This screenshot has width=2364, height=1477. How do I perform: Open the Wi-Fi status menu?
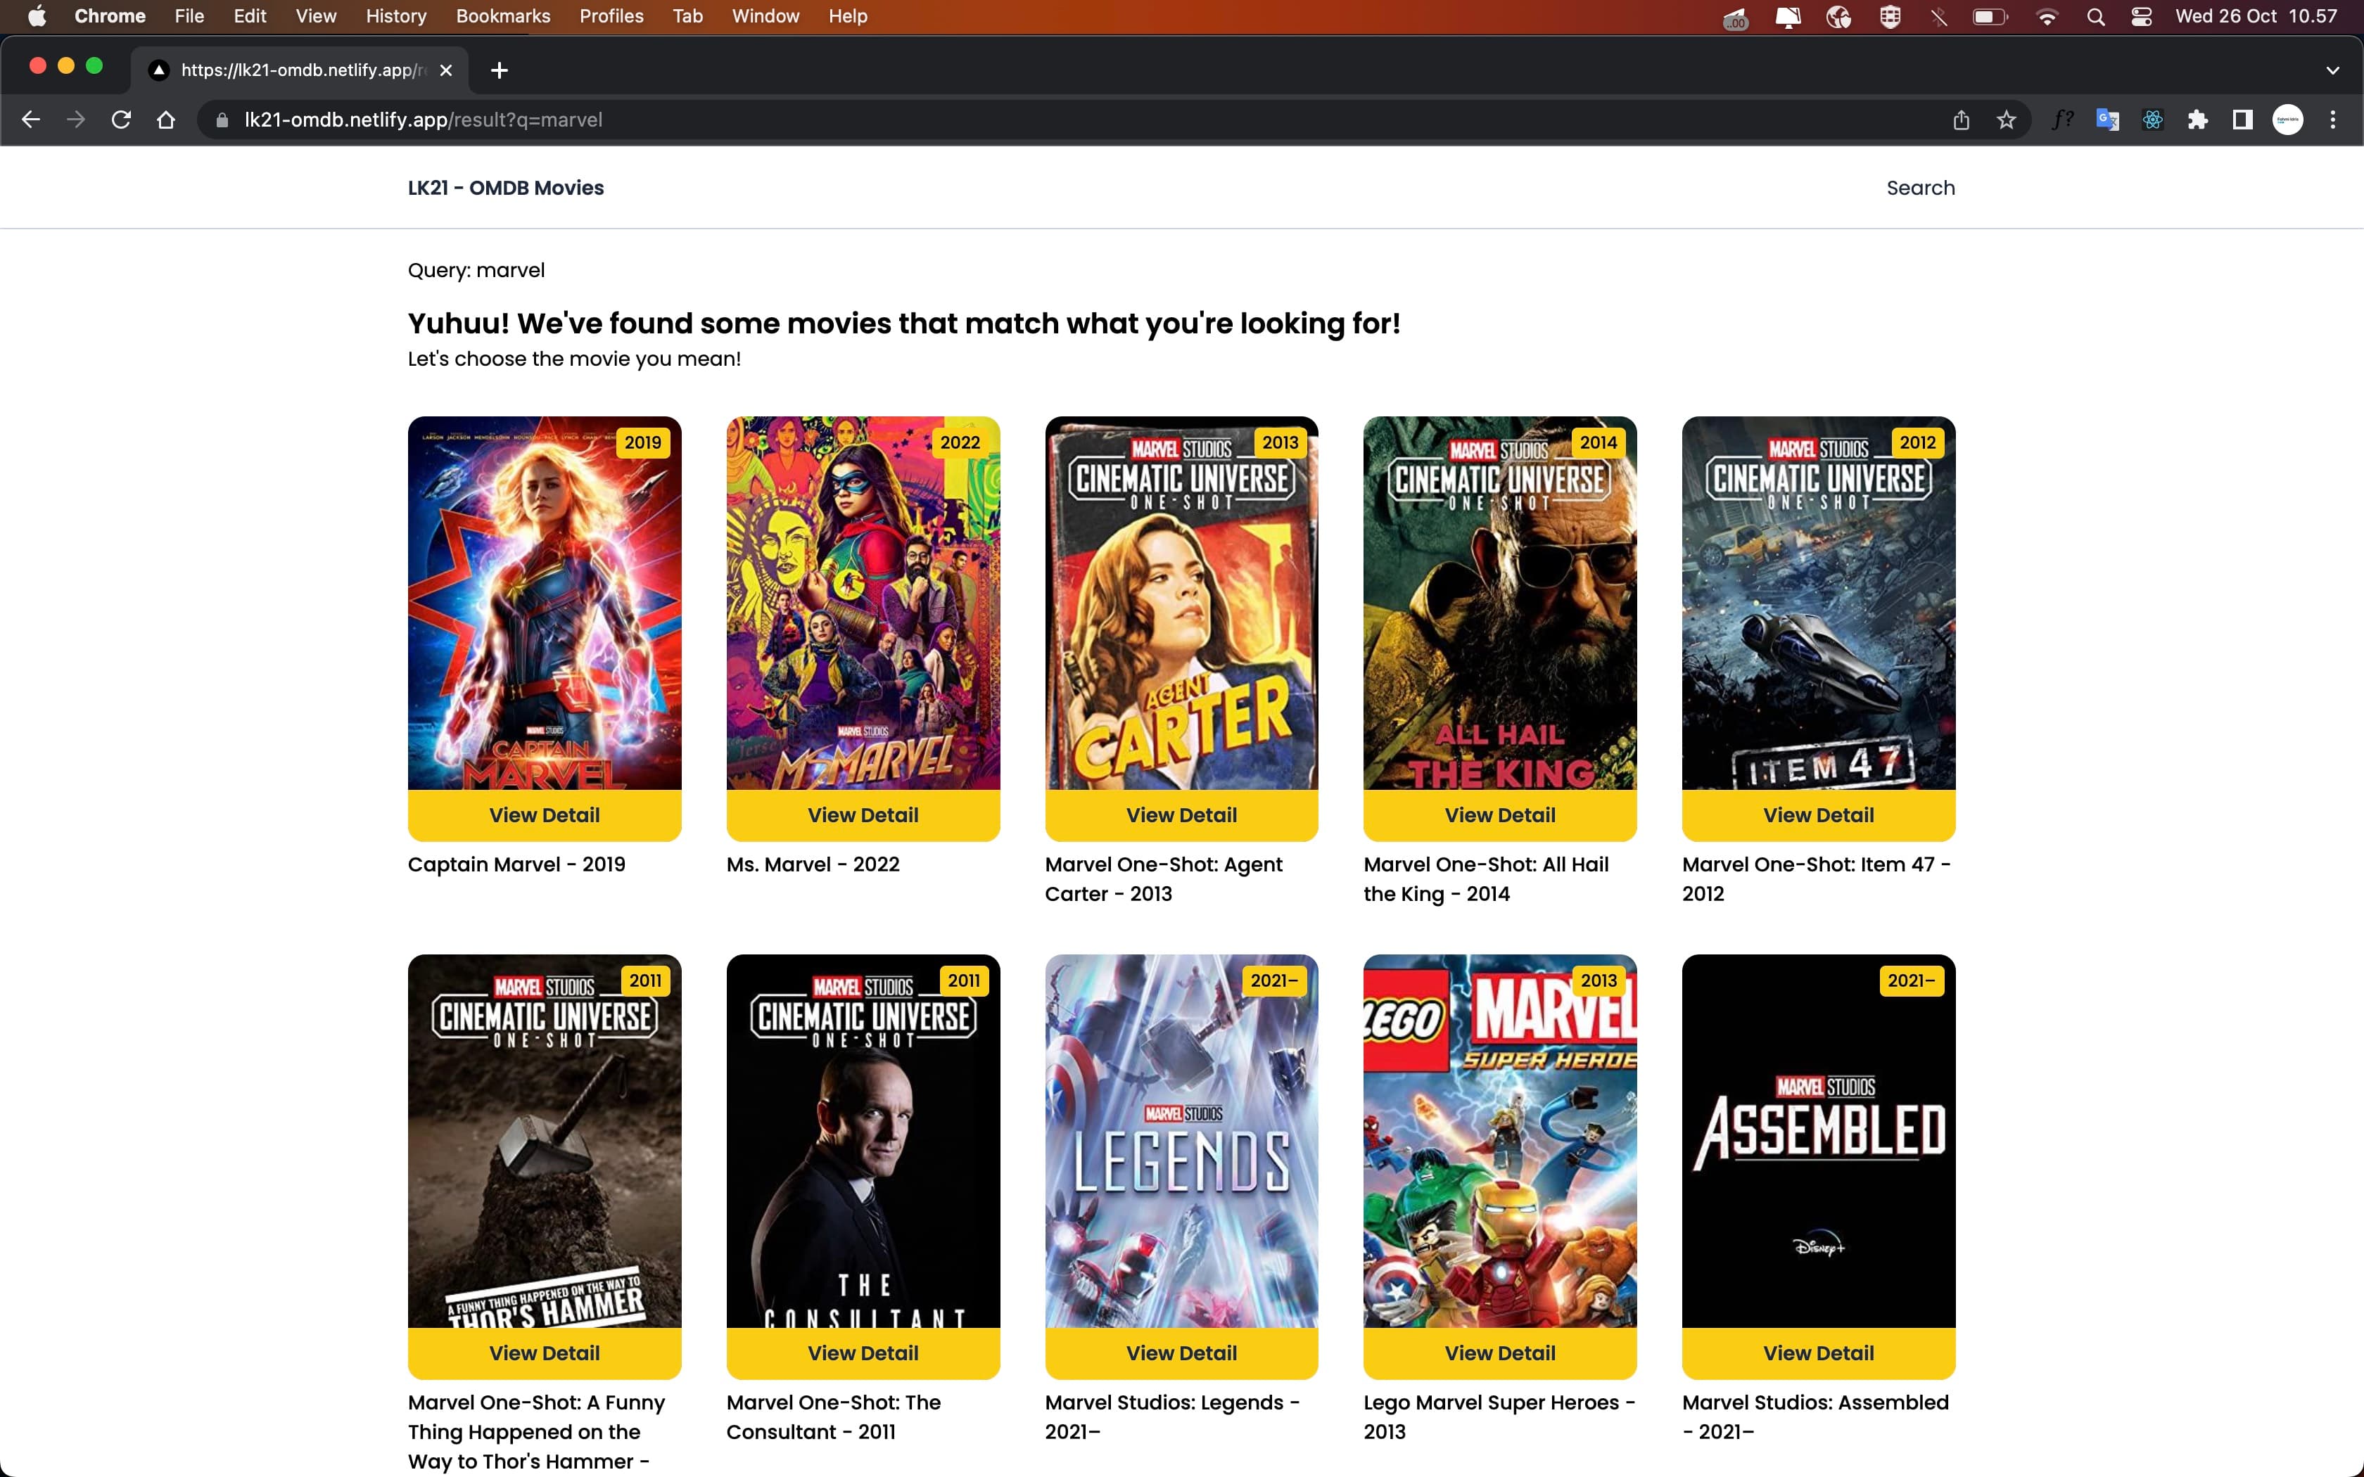coord(2047,15)
